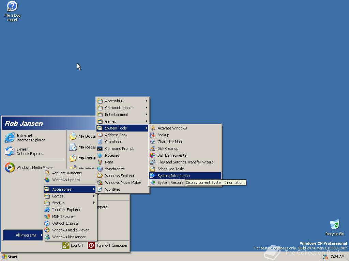The image size is (349, 261).
Task: Expand the Accessories arrow in All Programs
Action: pyautogui.click(x=94, y=189)
